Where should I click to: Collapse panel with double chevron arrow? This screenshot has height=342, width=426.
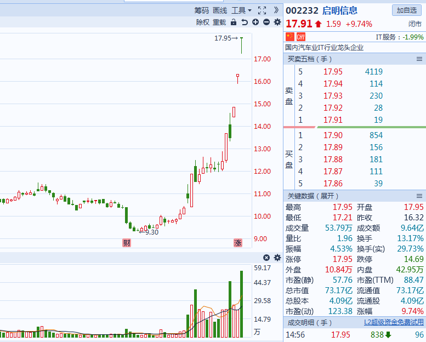[276, 10]
